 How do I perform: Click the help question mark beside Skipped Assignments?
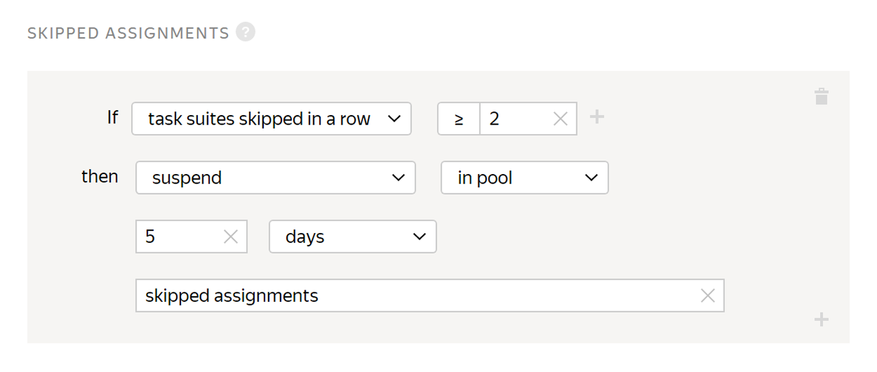[x=246, y=32]
